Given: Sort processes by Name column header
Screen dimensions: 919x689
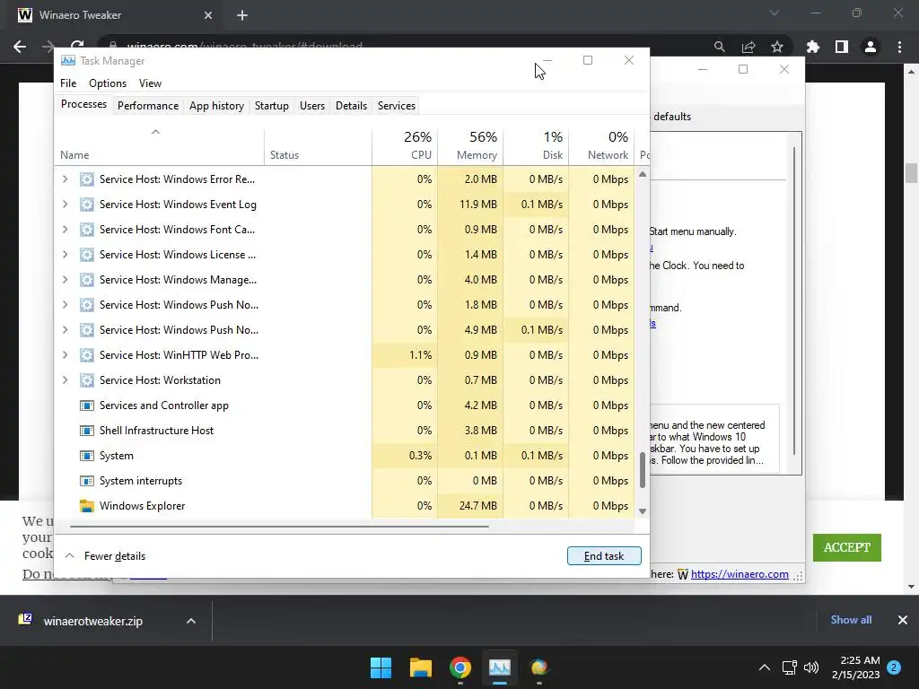Looking at the screenshot, I should coord(160,145).
